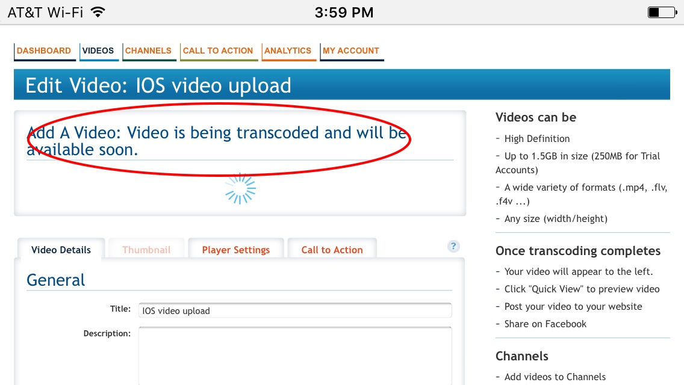
Task: Click the 'Description:' field label
Action: coord(107,333)
